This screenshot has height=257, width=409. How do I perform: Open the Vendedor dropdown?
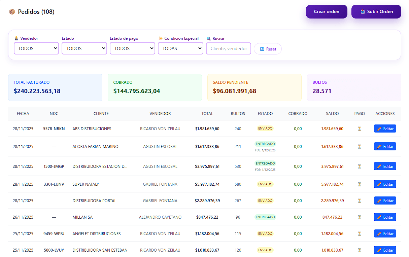(36, 48)
